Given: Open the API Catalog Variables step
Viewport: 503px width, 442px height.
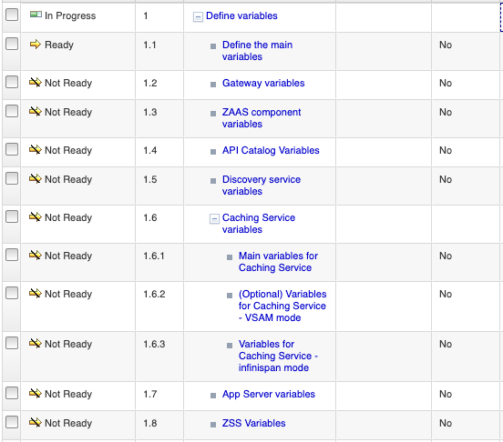Looking at the screenshot, I should coord(271,150).
